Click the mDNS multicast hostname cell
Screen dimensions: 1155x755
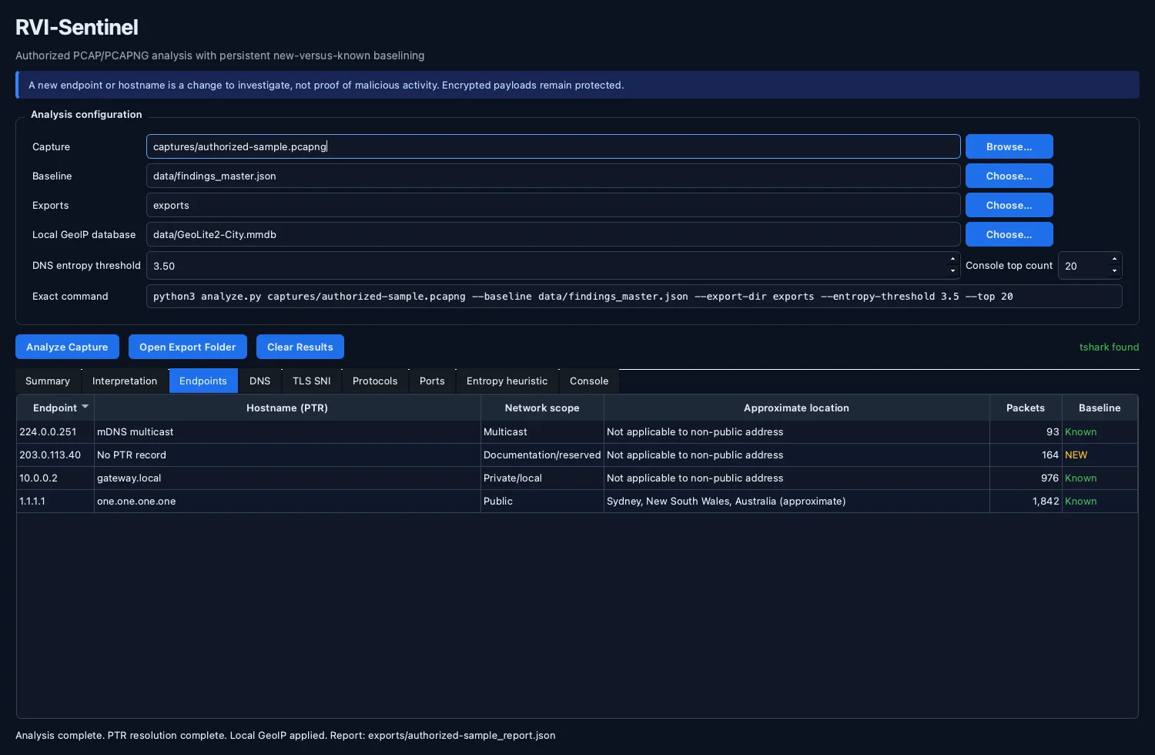287,431
